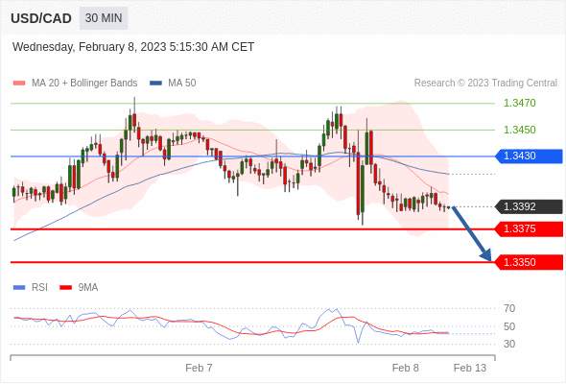Click the blue RSI legend swatch
Image resolution: width=566 pixels, height=384 pixels.
pyautogui.click(x=19, y=288)
